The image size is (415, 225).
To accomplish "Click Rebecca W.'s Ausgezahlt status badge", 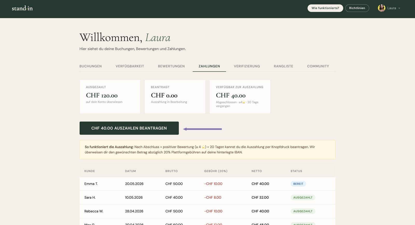I will [303, 211].
